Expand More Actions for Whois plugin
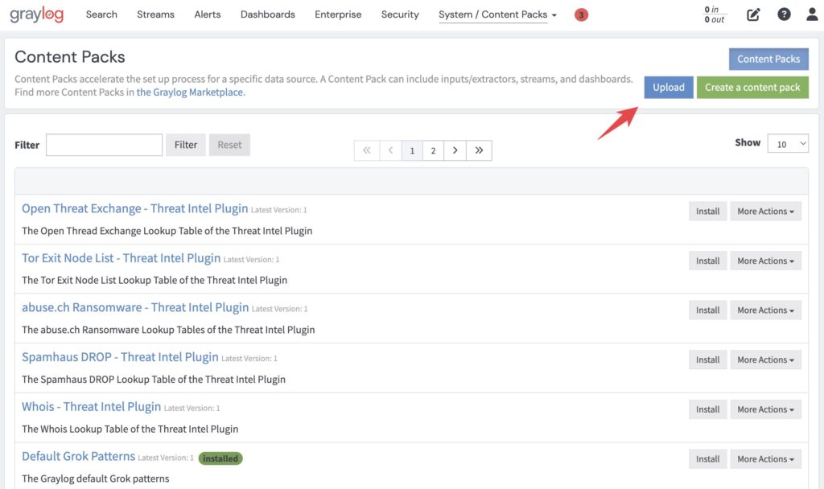The width and height of the screenshot is (824, 489). [765, 409]
